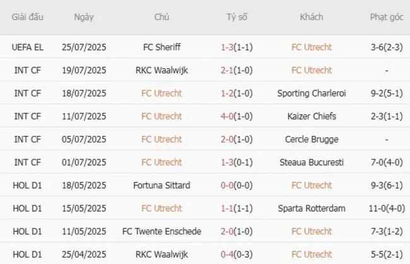Click the FC Twente Enschede team link

coord(161,232)
